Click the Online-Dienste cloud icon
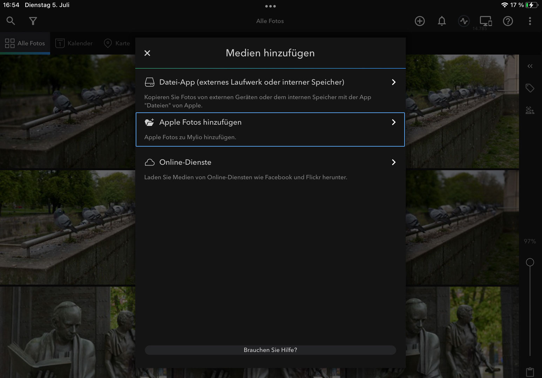 150,162
